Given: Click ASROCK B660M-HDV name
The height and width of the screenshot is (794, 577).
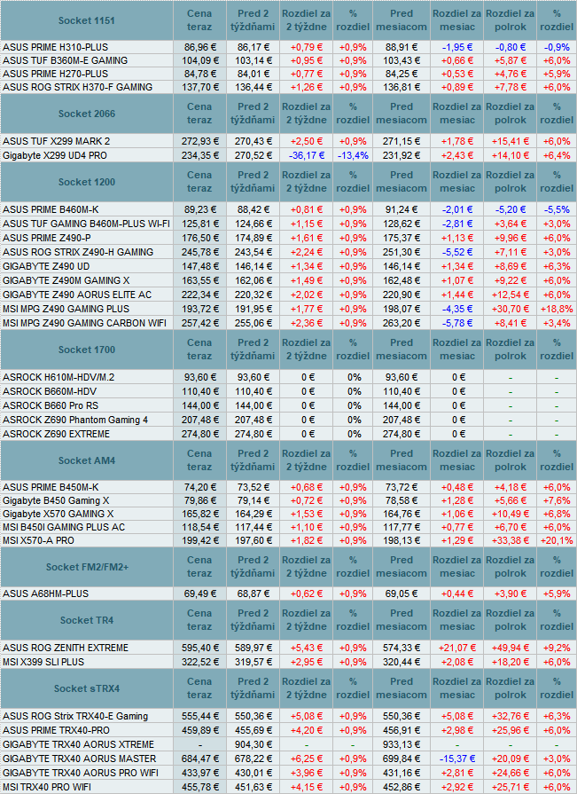Looking at the screenshot, I should click(x=50, y=391).
